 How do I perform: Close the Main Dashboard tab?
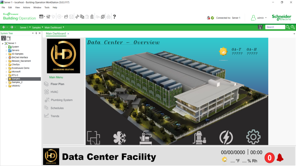(68, 34)
